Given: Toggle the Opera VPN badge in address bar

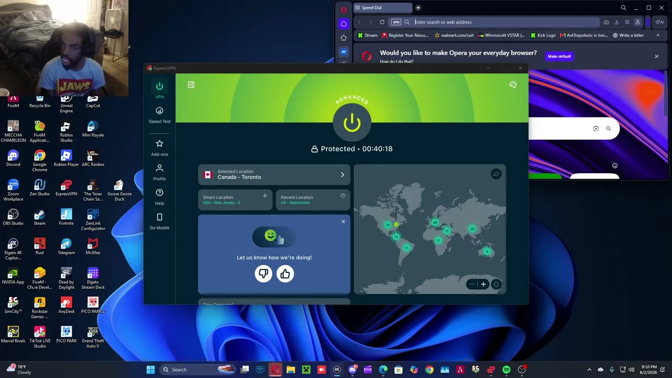Looking at the screenshot, I should click(396, 22).
